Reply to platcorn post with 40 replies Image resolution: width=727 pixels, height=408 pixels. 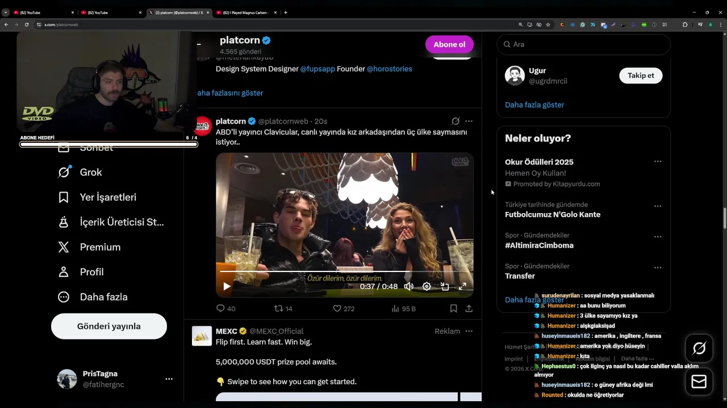225,308
